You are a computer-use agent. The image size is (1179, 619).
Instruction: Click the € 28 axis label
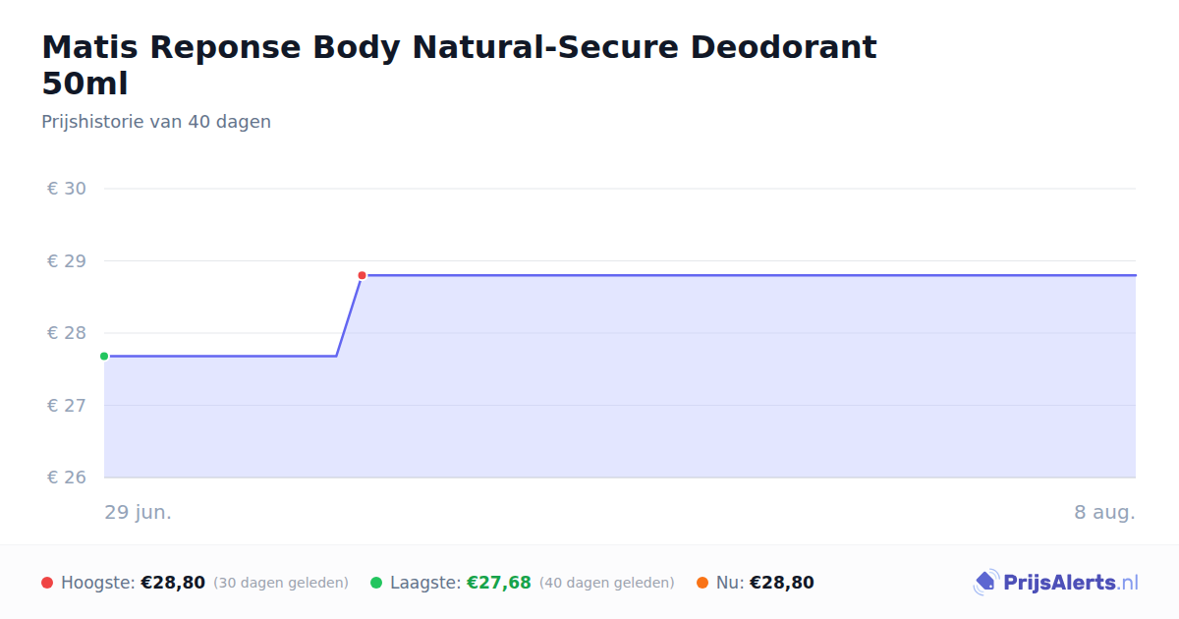(x=67, y=333)
